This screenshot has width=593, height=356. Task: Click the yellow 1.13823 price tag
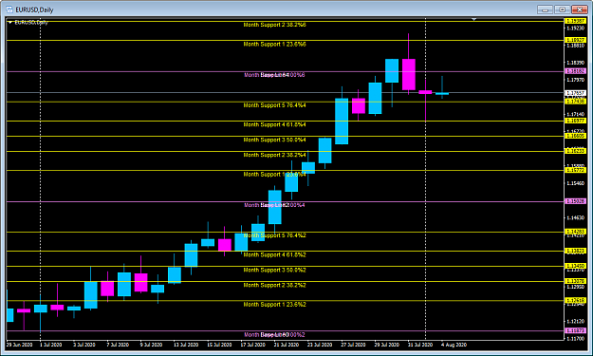click(575, 251)
